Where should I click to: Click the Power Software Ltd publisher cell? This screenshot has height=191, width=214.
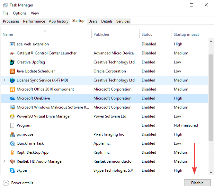(110, 116)
